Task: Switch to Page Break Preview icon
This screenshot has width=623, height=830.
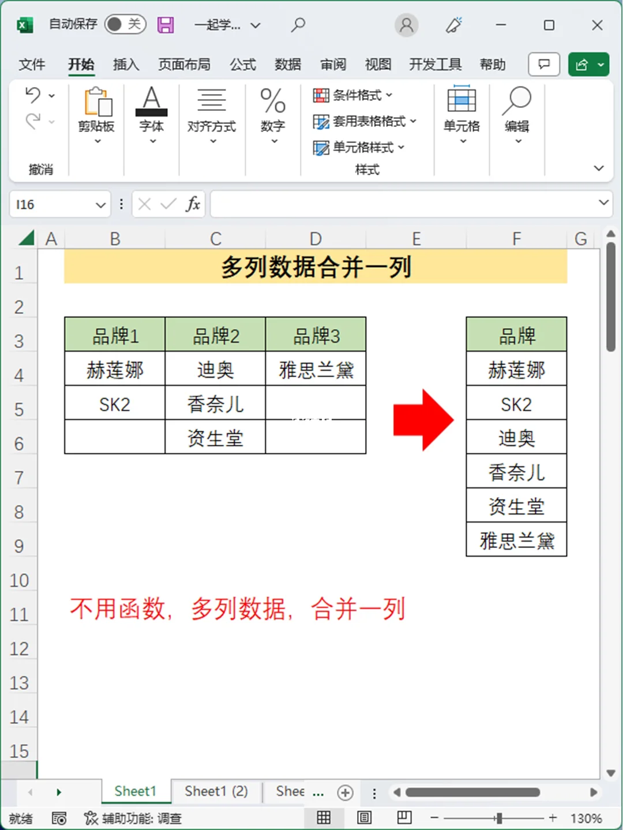Action: tap(404, 817)
